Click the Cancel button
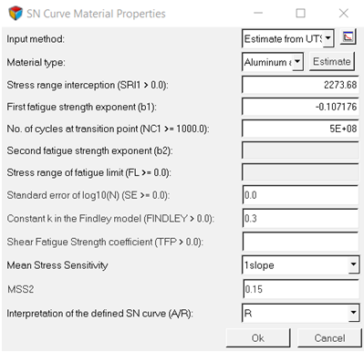 tap(329, 338)
